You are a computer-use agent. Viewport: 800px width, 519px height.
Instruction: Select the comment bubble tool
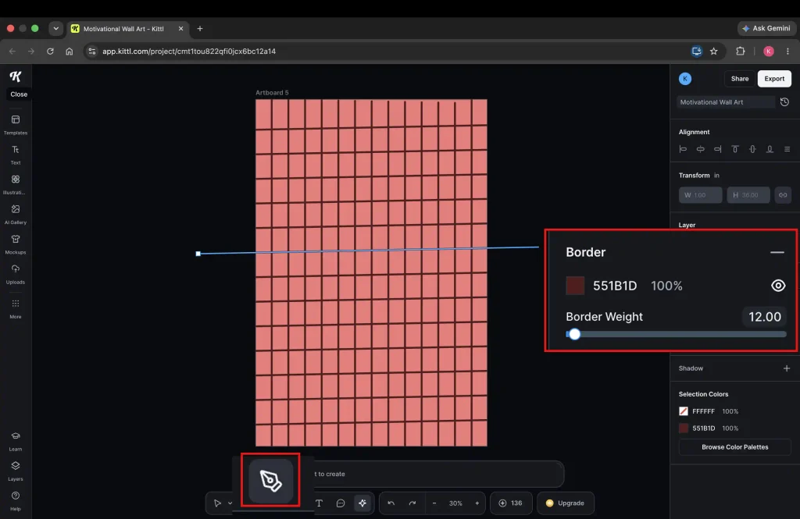341,503
